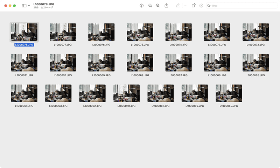Select thumbnail L1000063.JPG
280x168 pixels.
click(58, 93)
